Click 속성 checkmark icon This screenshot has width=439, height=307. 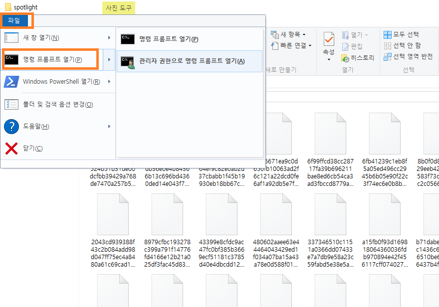point(329,38)
